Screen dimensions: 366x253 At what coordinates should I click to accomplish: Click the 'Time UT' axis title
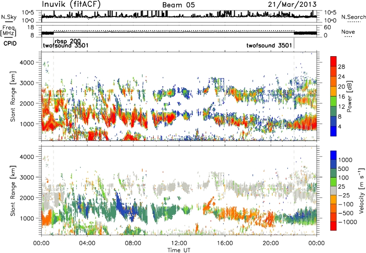(x=179, y=250)
